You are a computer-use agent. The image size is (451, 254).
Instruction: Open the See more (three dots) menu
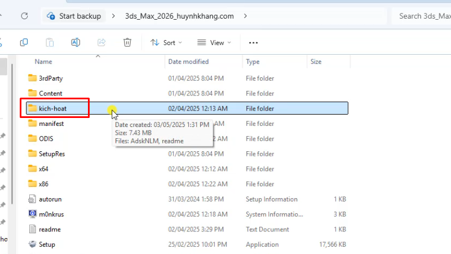253,42
